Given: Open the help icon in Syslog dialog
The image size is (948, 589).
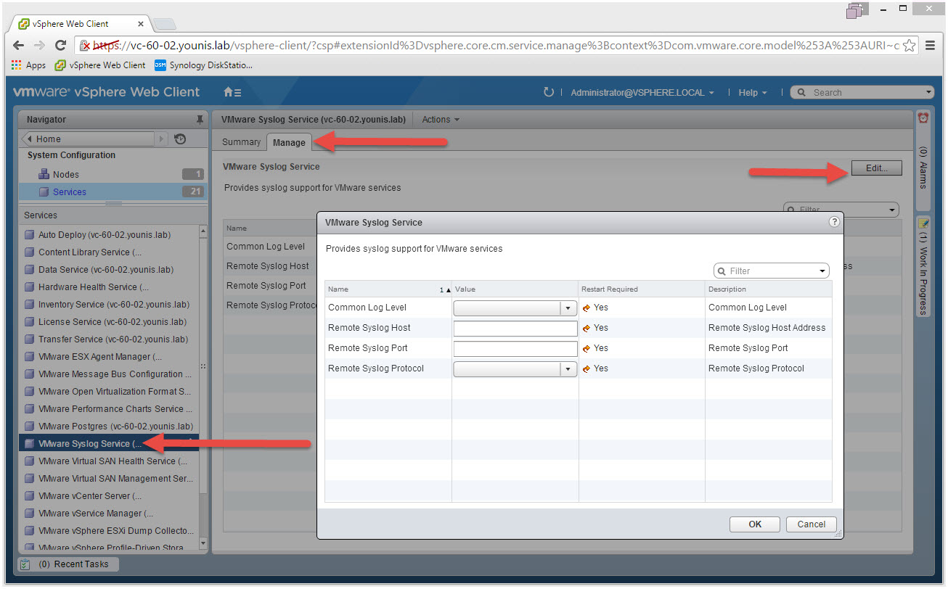Looking at the screenshot, I should (834, 223).
